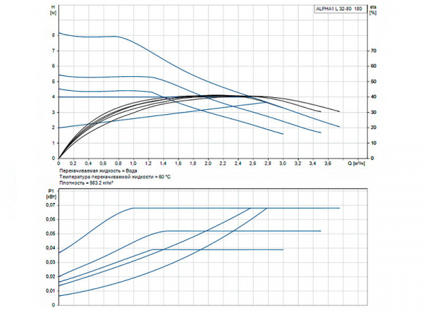The height and width of the screenshot is (317, 423).
Task: Click the Q [m³/h] axis label
Action: click(357, 163)
